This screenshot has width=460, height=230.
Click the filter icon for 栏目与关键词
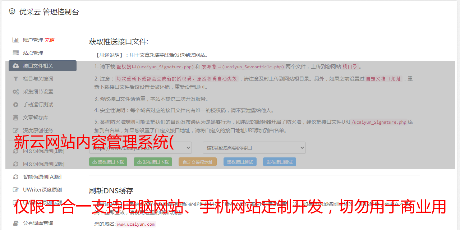[16, 79]
